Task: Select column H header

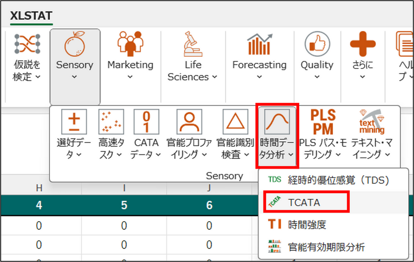Action: 39,188
